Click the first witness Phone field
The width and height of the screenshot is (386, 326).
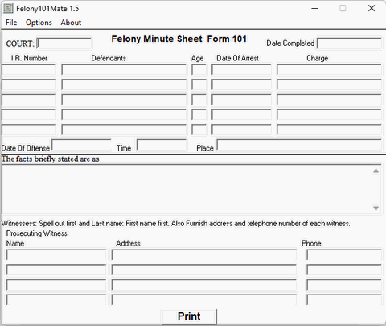[x=344, y=255]
